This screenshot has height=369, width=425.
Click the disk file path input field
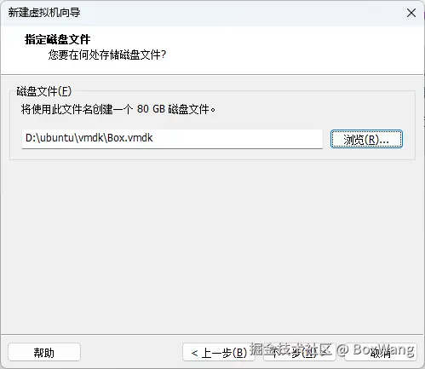pos(172,139)
